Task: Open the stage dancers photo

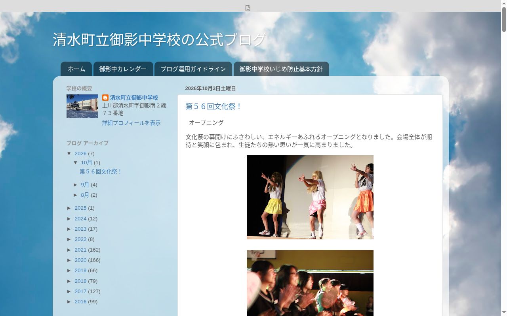Action: tap(310, 197)
